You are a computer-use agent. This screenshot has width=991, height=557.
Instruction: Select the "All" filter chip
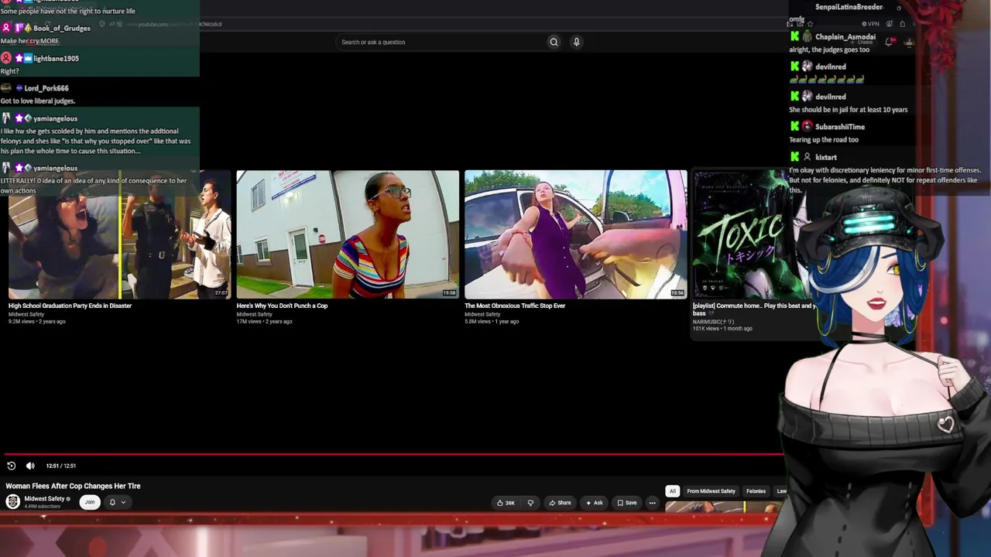(672, 491)
